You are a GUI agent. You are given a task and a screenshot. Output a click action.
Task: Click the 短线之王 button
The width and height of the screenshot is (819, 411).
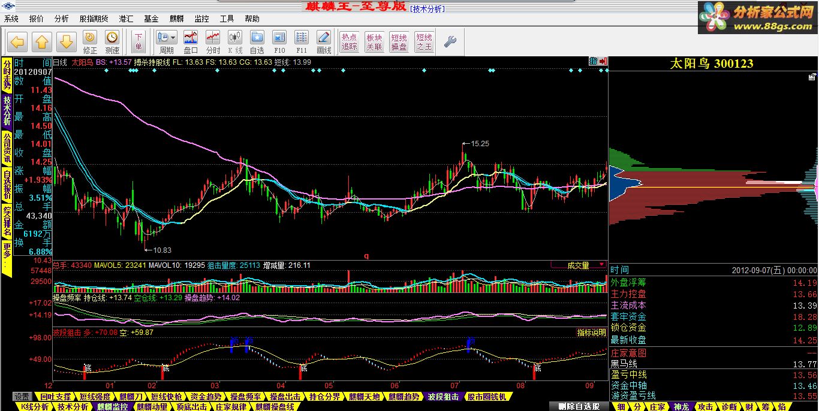(x=424, y=42)
